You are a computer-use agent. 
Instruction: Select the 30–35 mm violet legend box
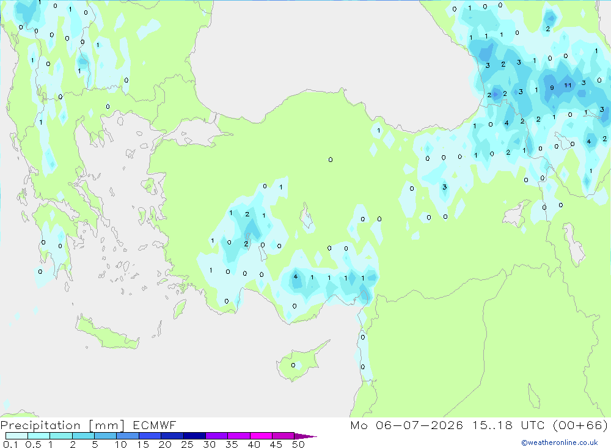[x=217, y=436]
